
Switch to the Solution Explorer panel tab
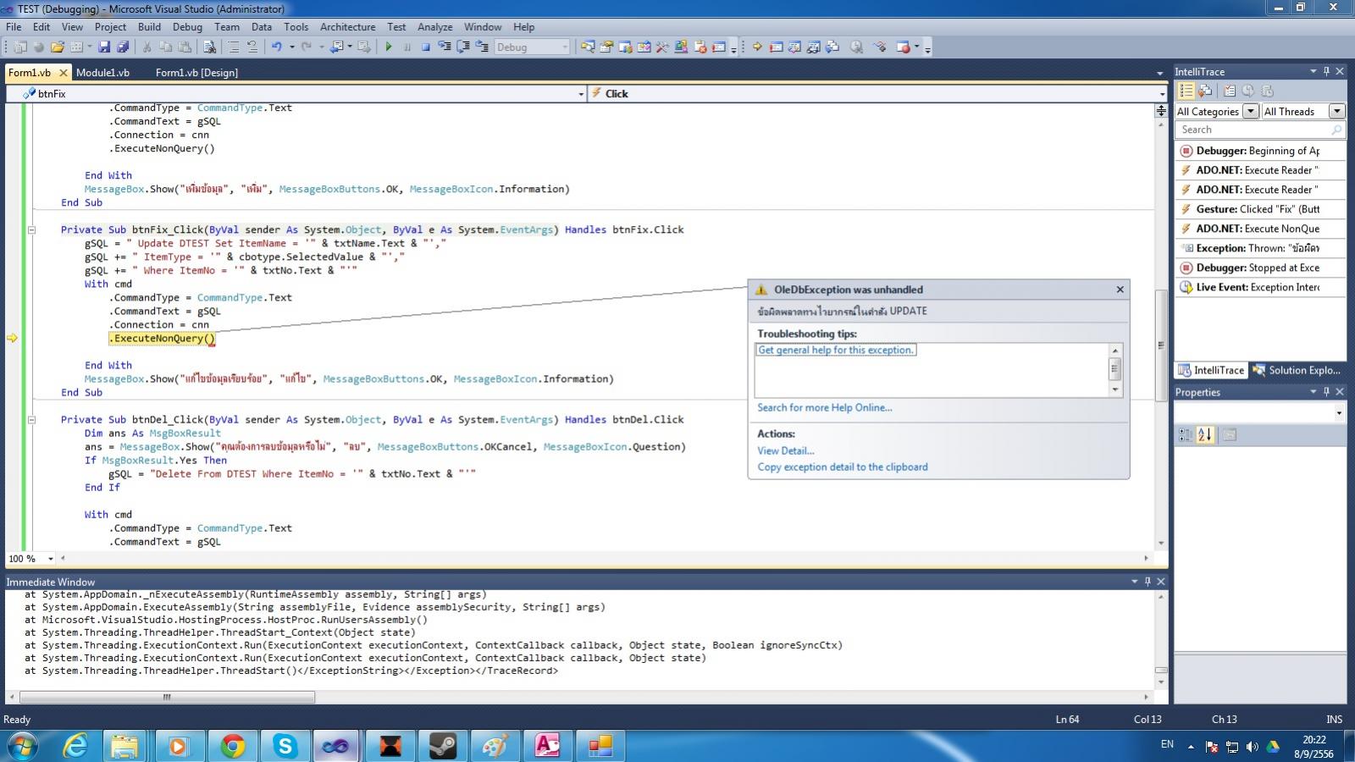(x=1297, y=370)
